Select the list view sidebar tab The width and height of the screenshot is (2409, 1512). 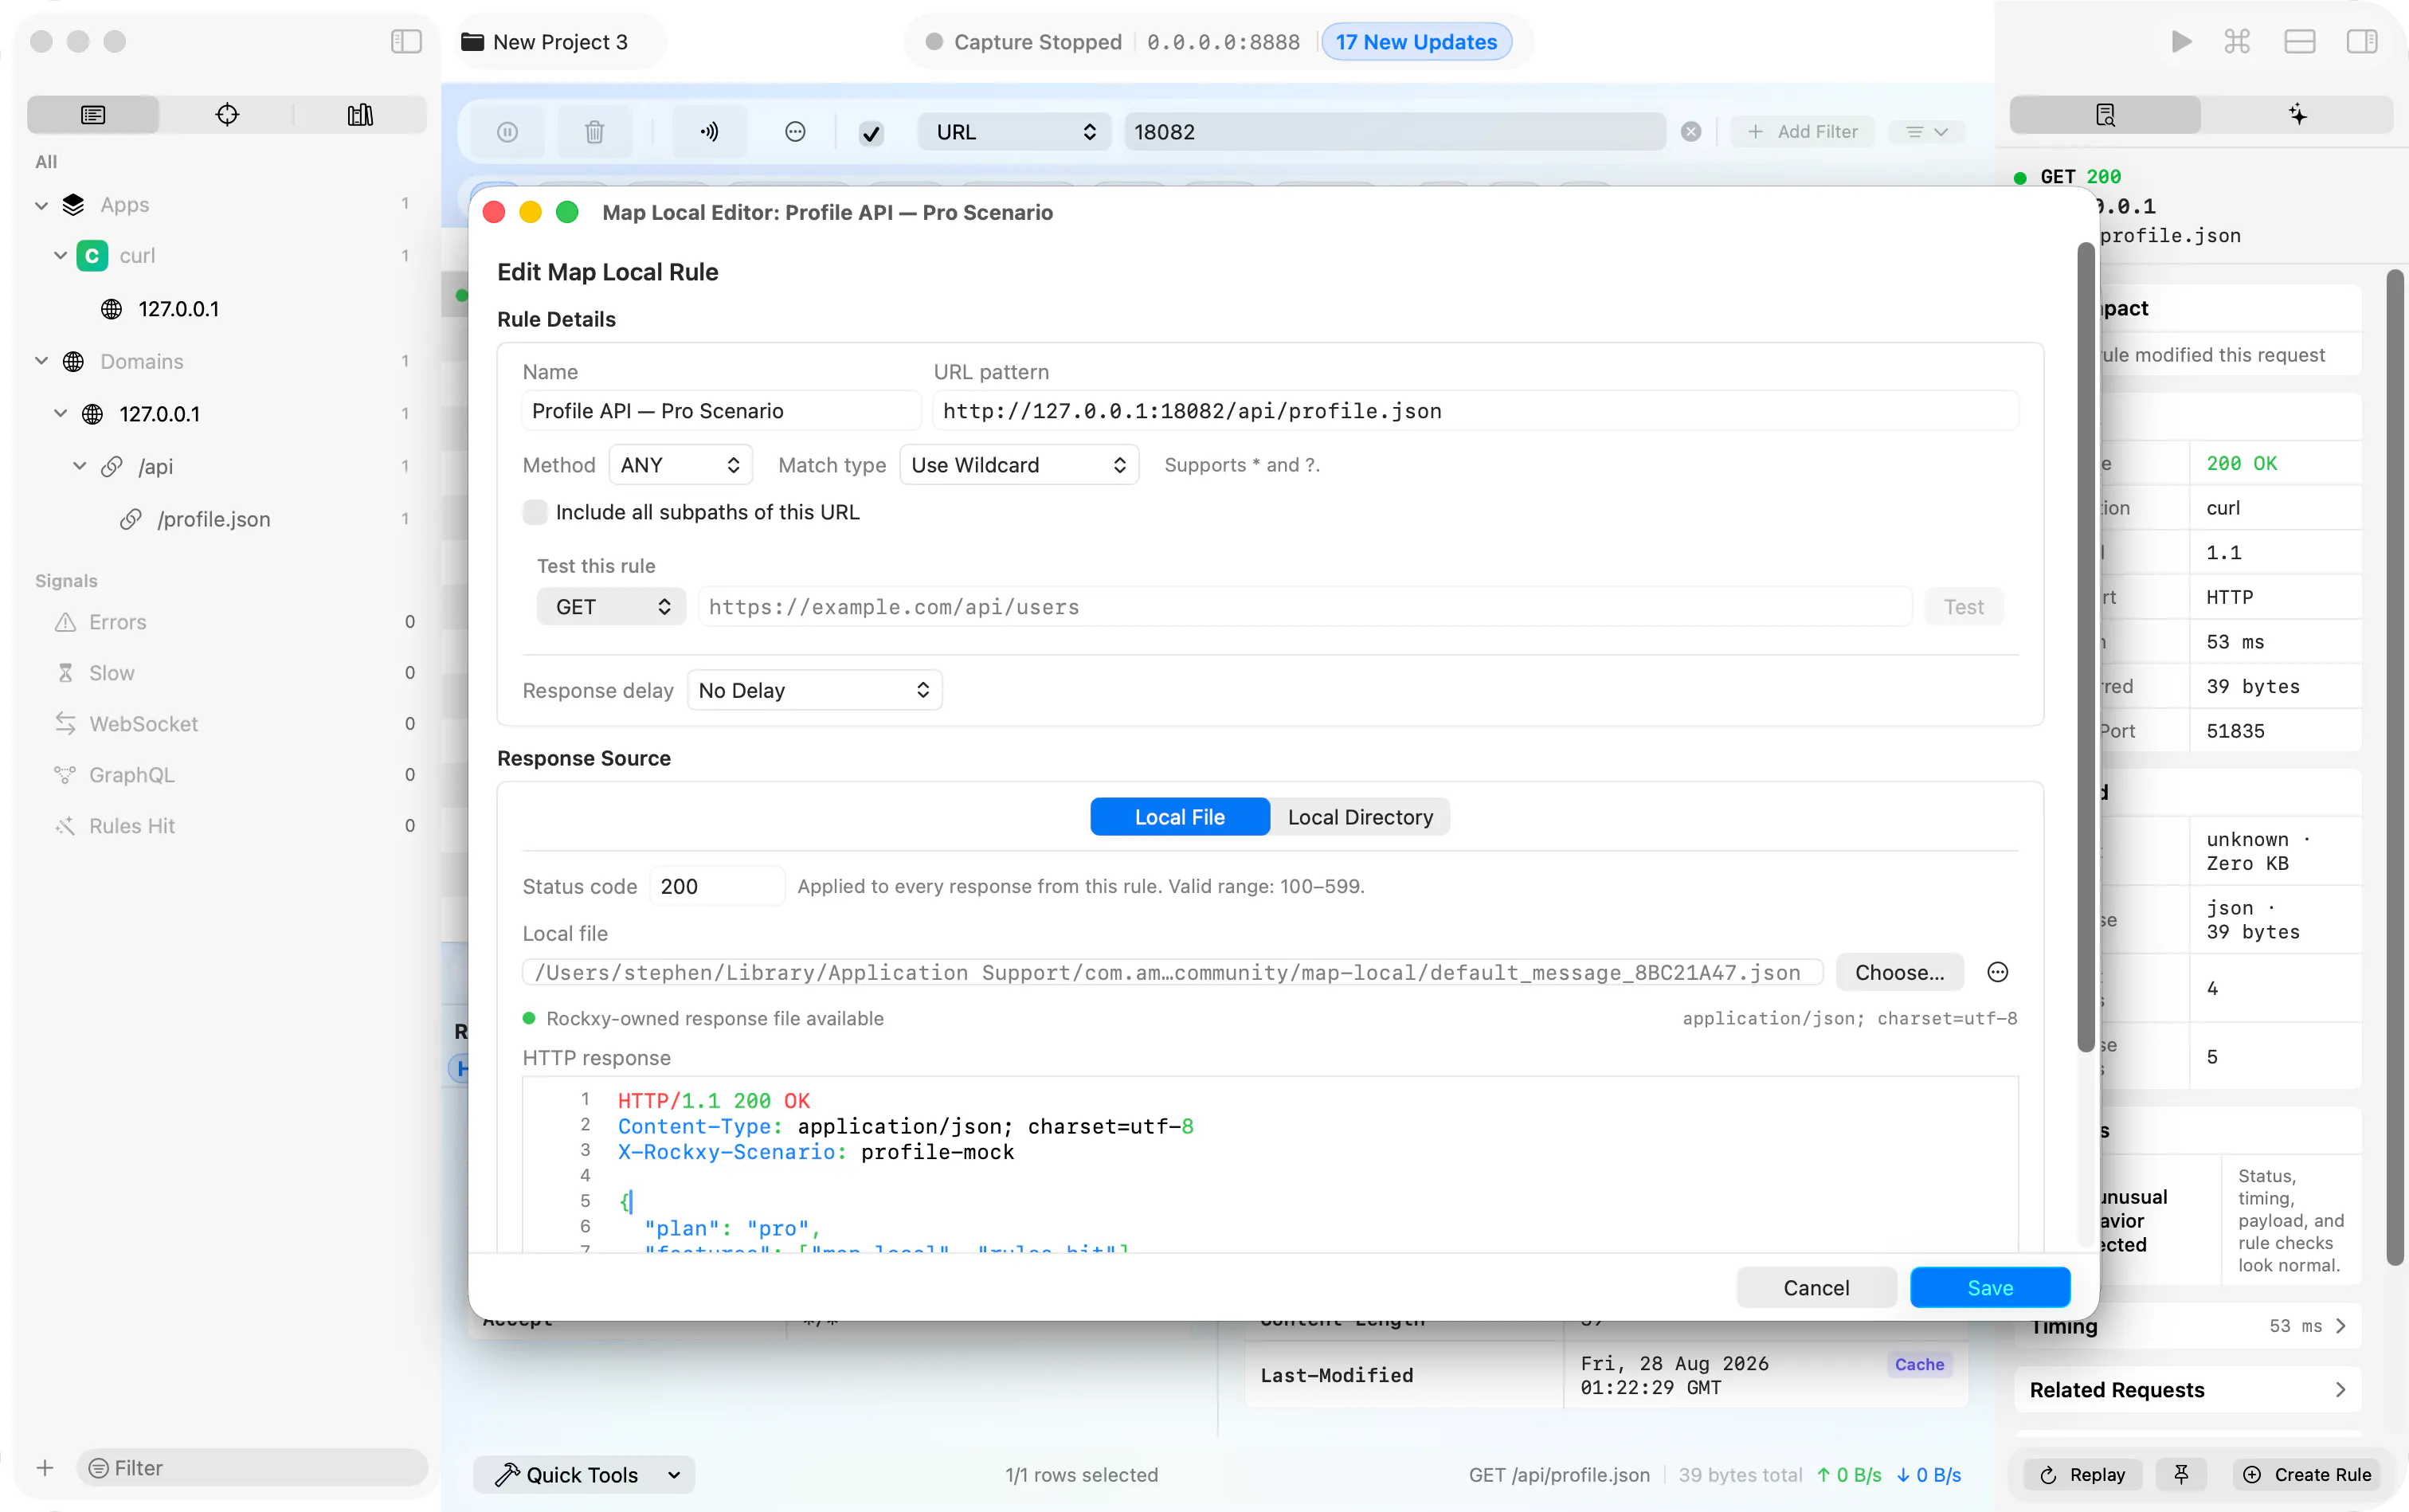(x=93, y=115)
